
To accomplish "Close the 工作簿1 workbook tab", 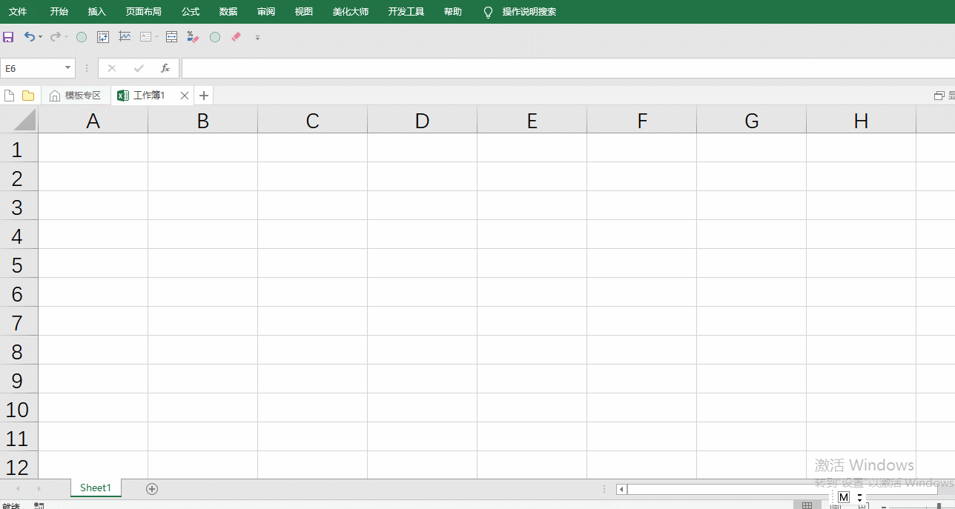I will click(185, 96).
